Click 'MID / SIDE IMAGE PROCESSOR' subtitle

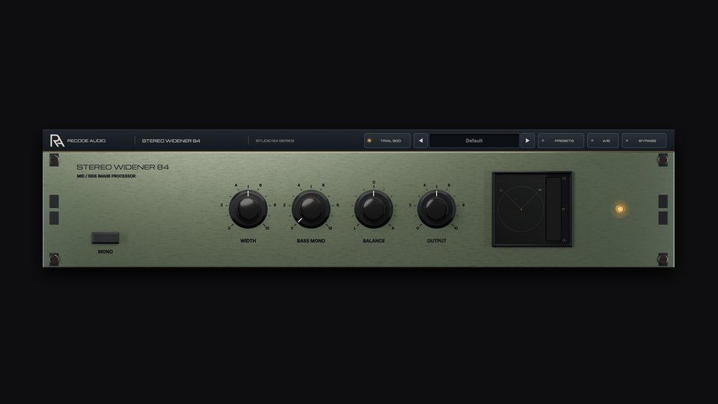pos(106,176)
